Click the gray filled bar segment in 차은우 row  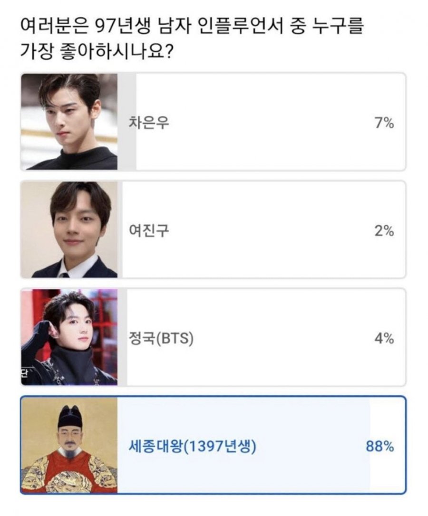tap(127, 122)
